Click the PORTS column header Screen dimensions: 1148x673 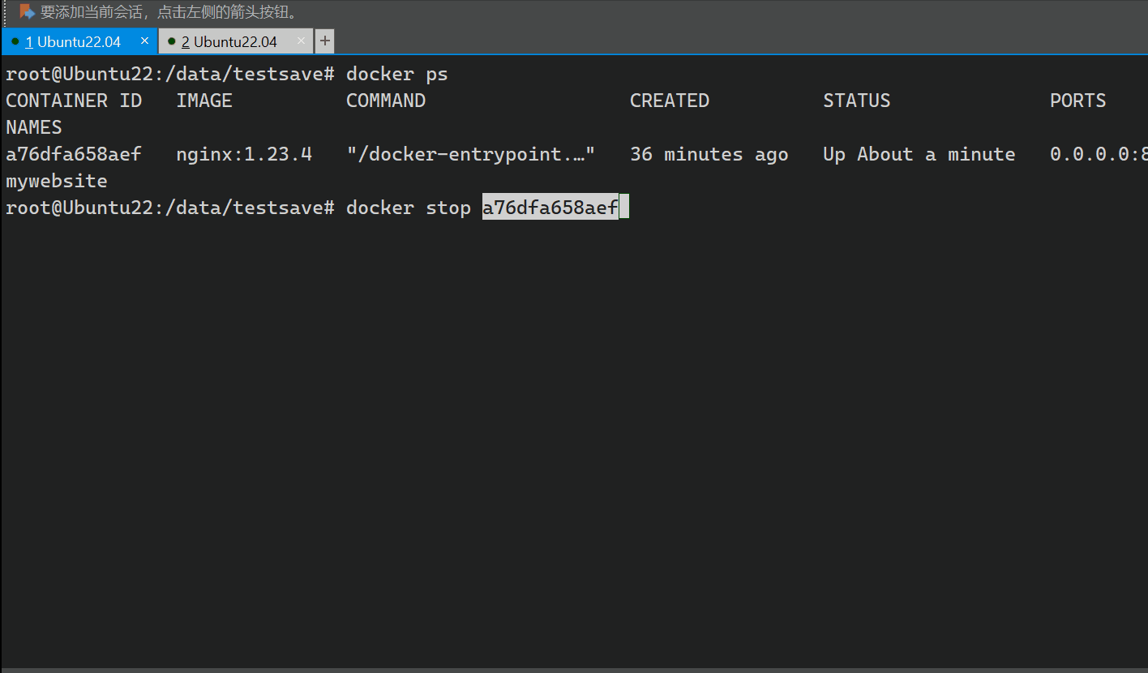(x=1078, y=101)
